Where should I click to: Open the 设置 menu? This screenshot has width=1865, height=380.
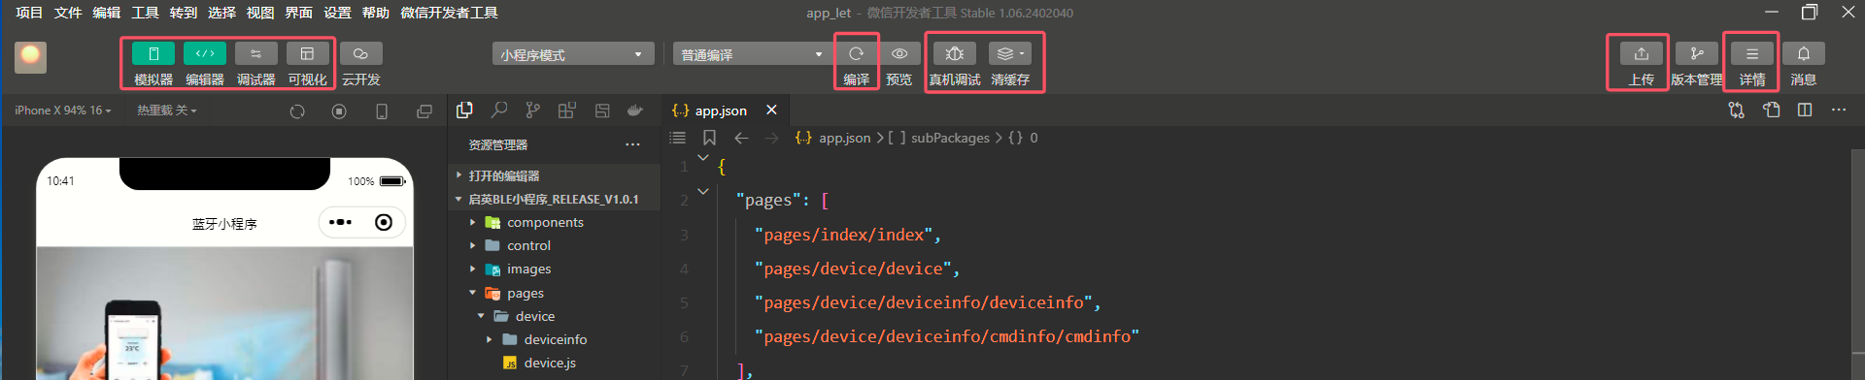click(x=337, y=13)
